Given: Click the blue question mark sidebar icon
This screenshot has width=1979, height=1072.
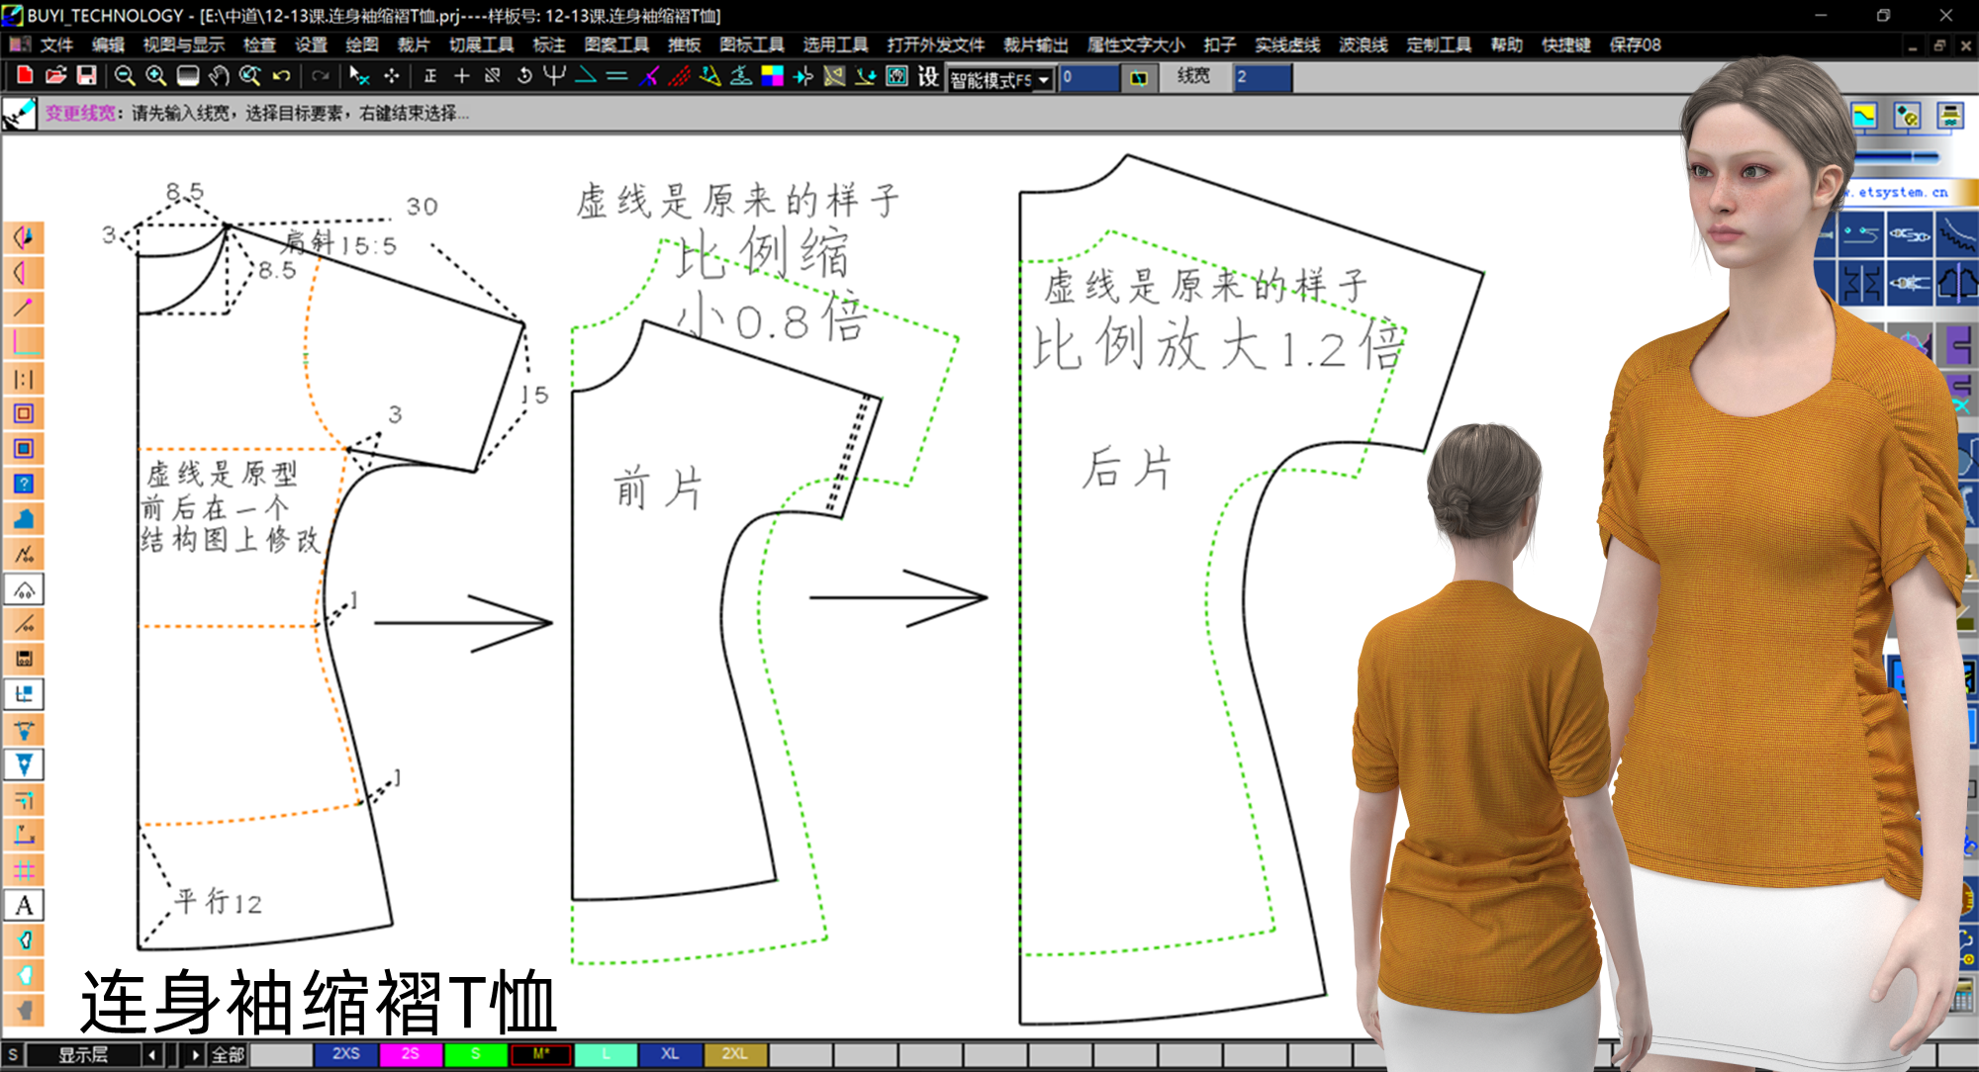Looking at the screenshot, I should click(25, 484).
